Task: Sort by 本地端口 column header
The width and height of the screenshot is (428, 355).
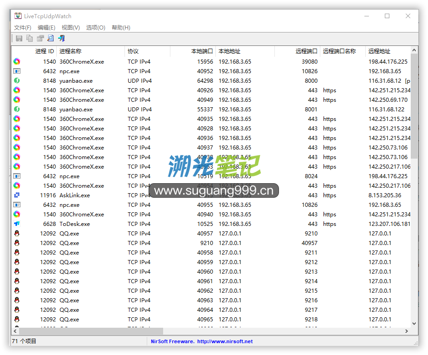Action: tap(202, 51)
